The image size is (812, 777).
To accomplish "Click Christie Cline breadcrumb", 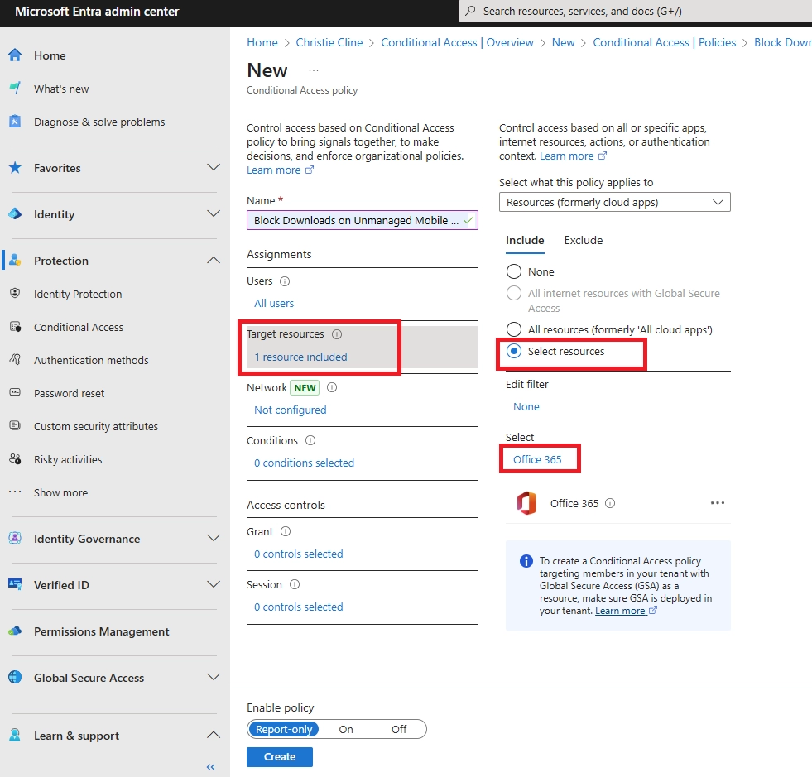I will pyautogui.click(x=329, y=42).
